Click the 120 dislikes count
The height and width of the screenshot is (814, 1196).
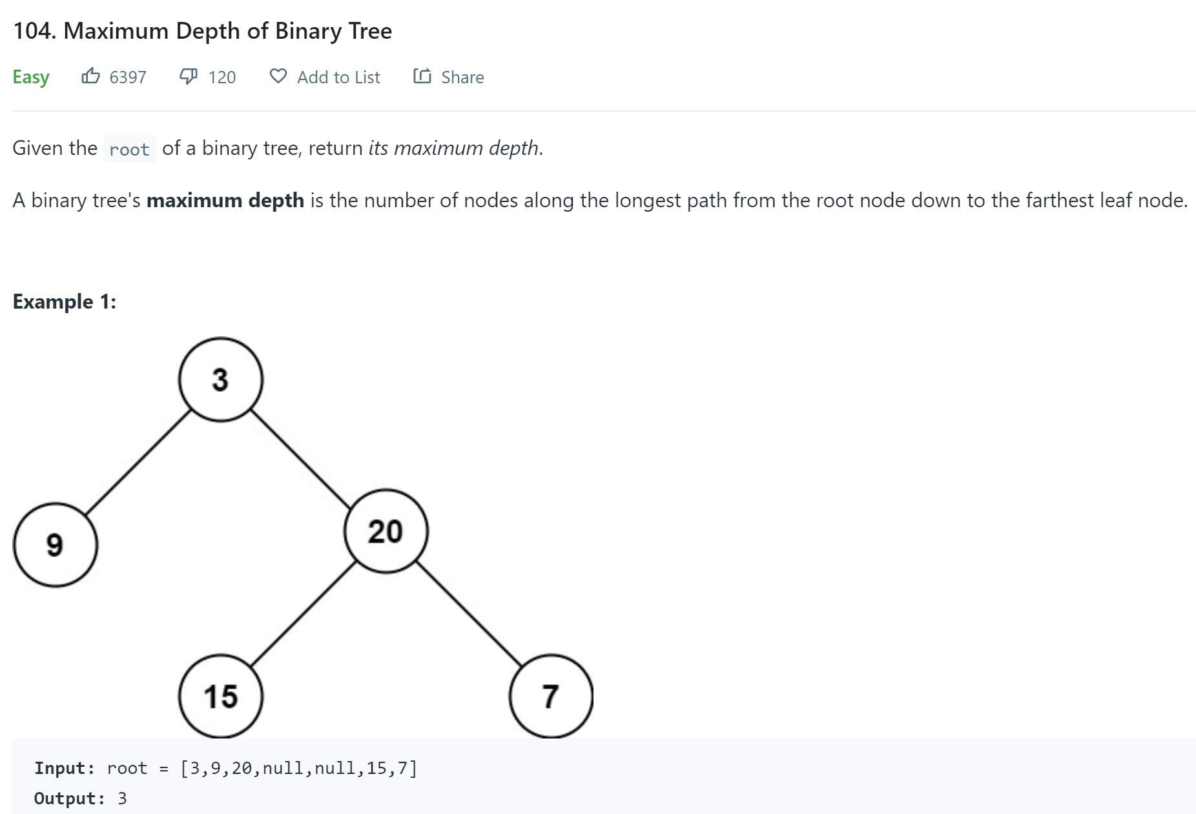point(222,77)
